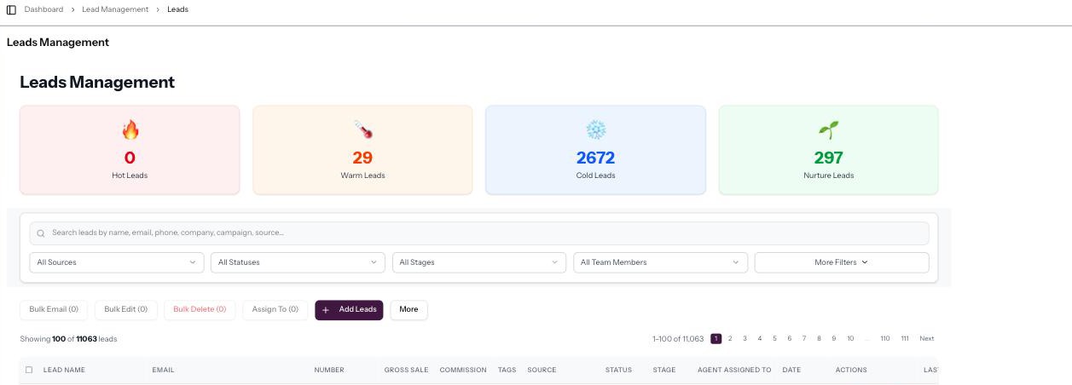The height and width of the screenshot is (385, 1072).
Task: Click the Nurture Leads seedling icon
Action: (828, 129)
